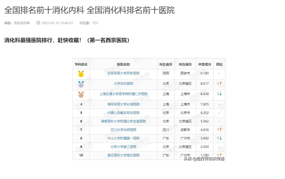Click the rank number 9 cell
Viewport: 285px width, 179px height.
click(81, 147)
